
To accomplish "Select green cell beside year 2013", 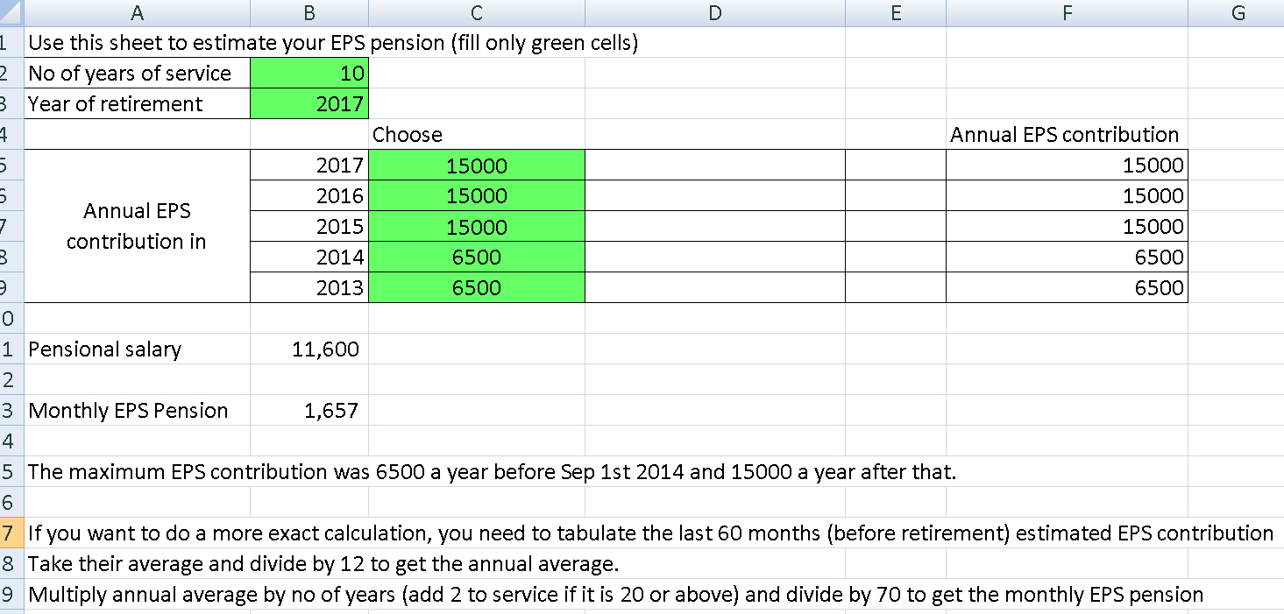I will pos(477,287).
